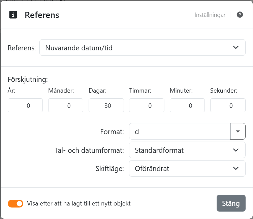
Task: Expand Tal- och datumformat dropdown
Action: tap(187, 150)
